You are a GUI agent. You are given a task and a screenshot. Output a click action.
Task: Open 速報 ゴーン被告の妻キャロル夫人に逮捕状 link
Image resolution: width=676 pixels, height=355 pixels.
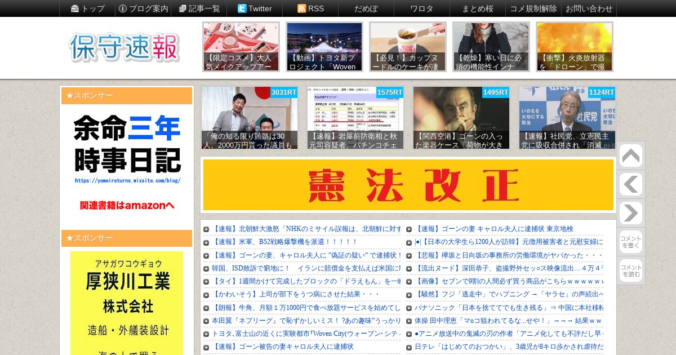pos(283,347)
